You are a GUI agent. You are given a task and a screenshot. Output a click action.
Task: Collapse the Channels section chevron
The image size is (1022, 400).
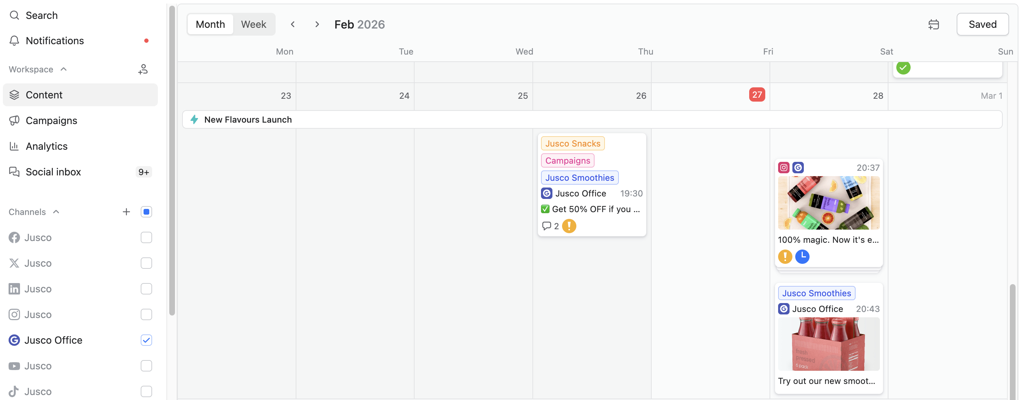(x=56, y=212)
